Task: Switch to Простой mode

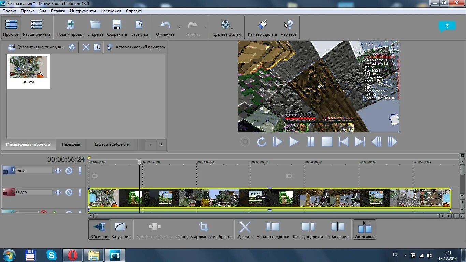Action: (11, 28)
